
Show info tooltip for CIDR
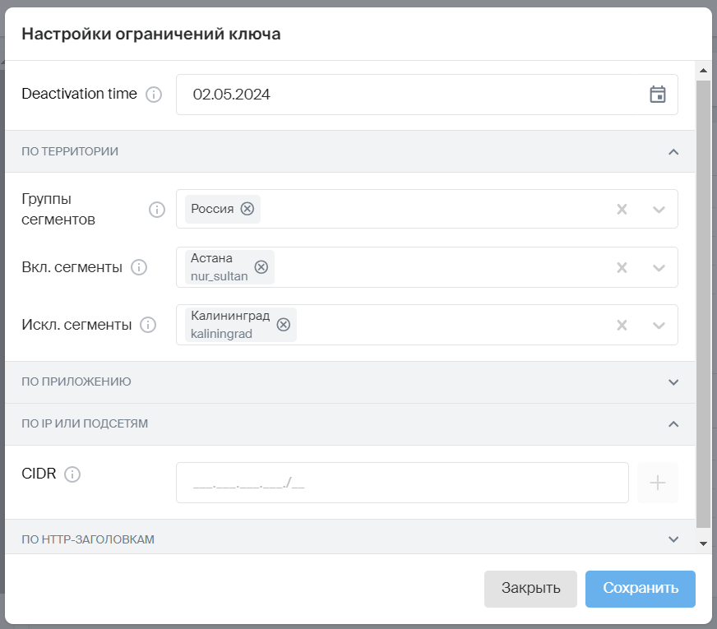[72, 474]
